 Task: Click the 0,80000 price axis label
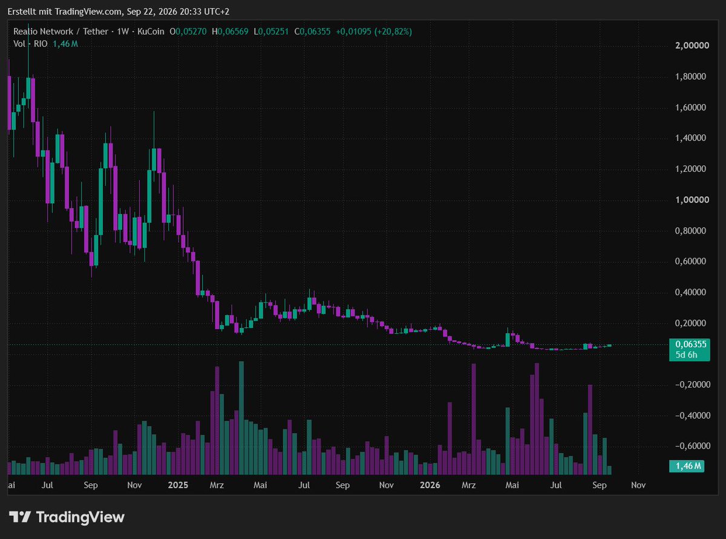[691, 230]
